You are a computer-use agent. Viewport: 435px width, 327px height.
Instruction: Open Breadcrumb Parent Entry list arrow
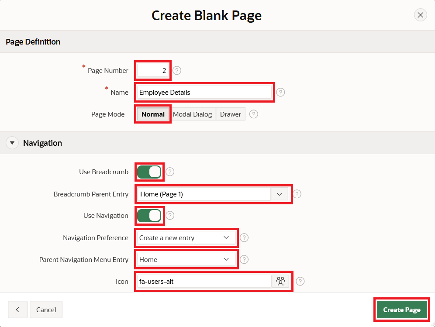tap(280, 194)
